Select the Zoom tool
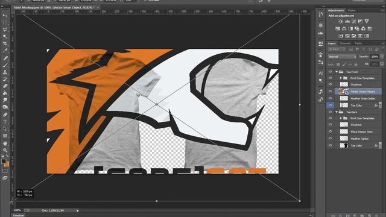The width and height of the screenshot is (386, 217). click(5, 150)
